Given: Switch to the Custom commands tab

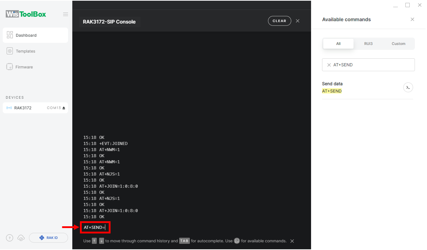Looking at the screenshot, I should (399, 44).
